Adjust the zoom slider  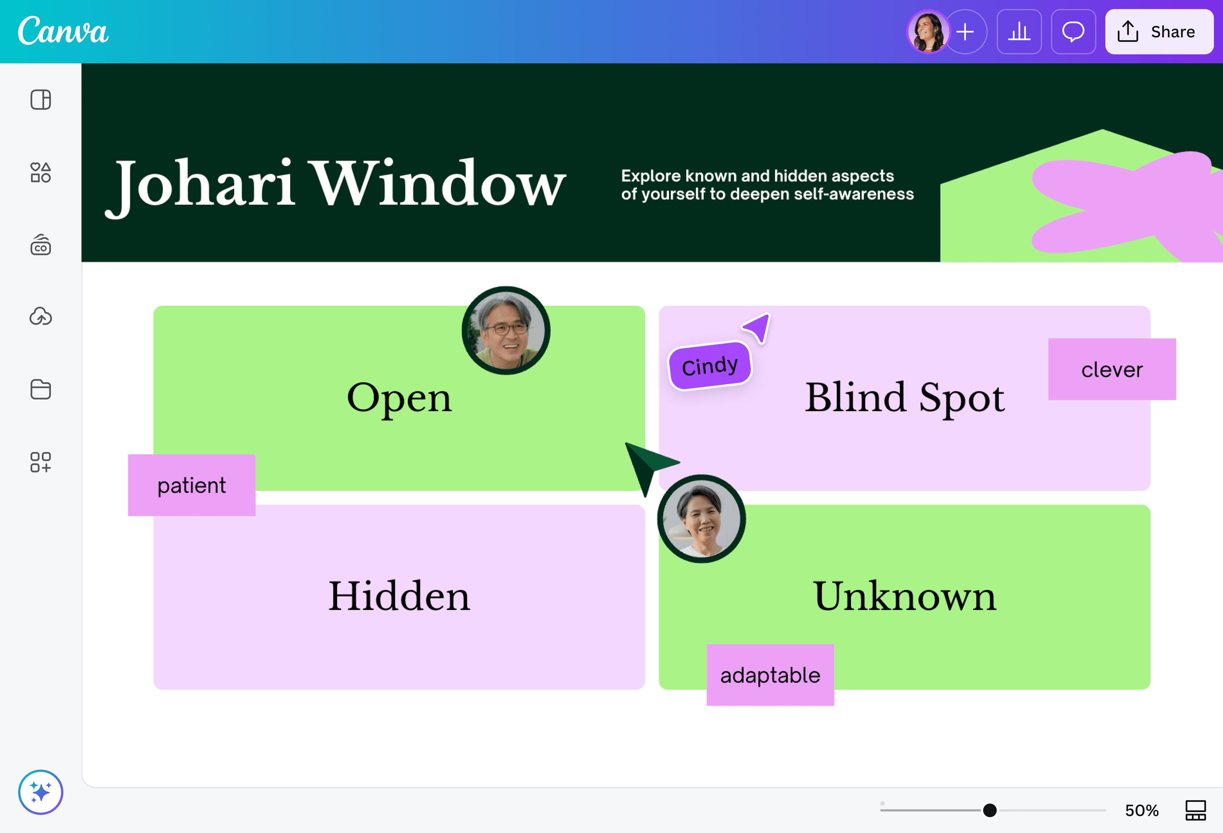(x=990, y=810)
